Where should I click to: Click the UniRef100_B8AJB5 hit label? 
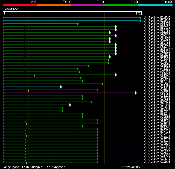[157, 29]
